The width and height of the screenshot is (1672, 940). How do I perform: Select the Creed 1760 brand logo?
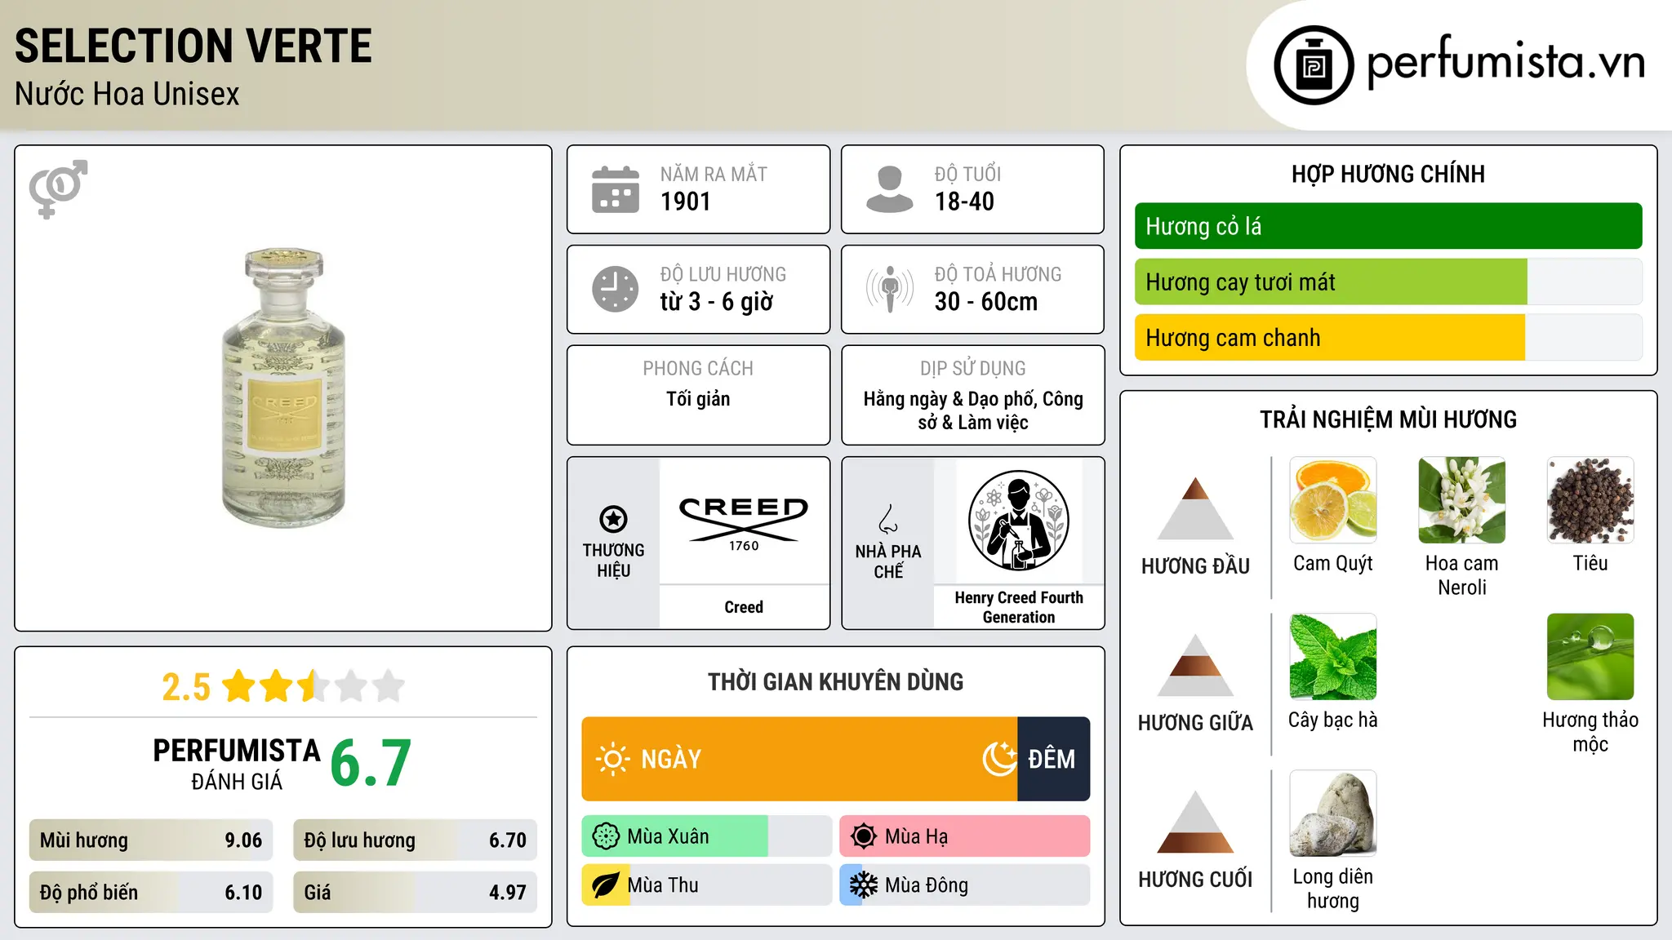coord(744,523)
